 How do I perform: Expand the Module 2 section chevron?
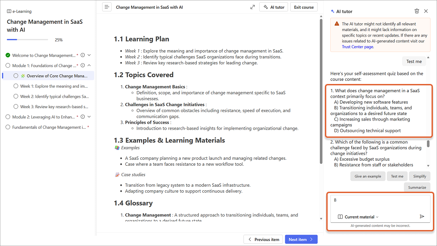(89, 117)
